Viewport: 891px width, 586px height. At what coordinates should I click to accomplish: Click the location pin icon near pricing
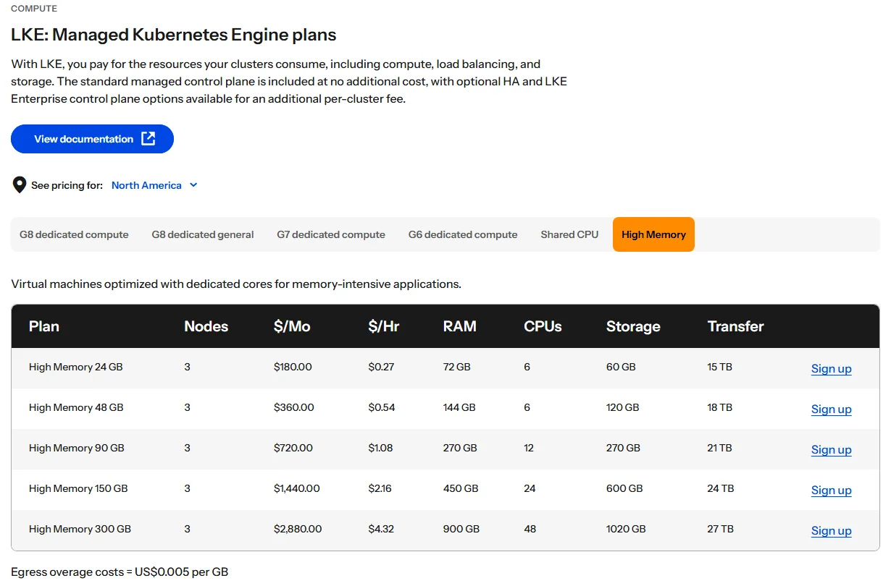tap(20, 185)
